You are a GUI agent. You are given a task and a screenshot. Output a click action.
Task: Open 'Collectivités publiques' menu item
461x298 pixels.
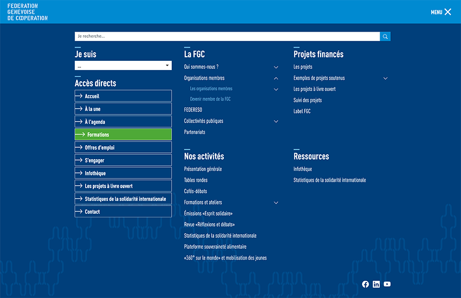[x=203, y=121]
